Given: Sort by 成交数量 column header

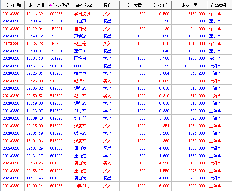Looking at the screenshot, I should [x=133, y=6].
